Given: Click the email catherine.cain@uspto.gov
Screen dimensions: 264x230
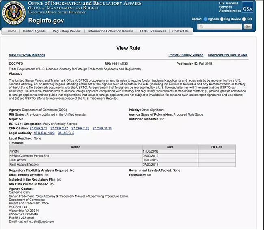Looking at the screenshot, I should tap(37, 221).
